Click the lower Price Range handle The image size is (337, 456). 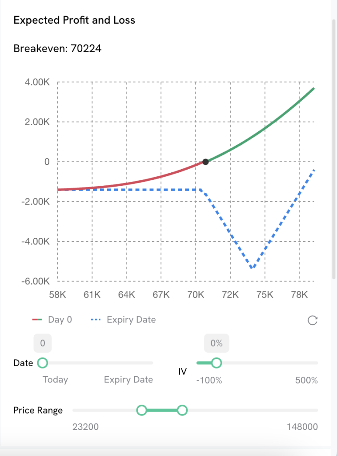click(x=142, y=410)
